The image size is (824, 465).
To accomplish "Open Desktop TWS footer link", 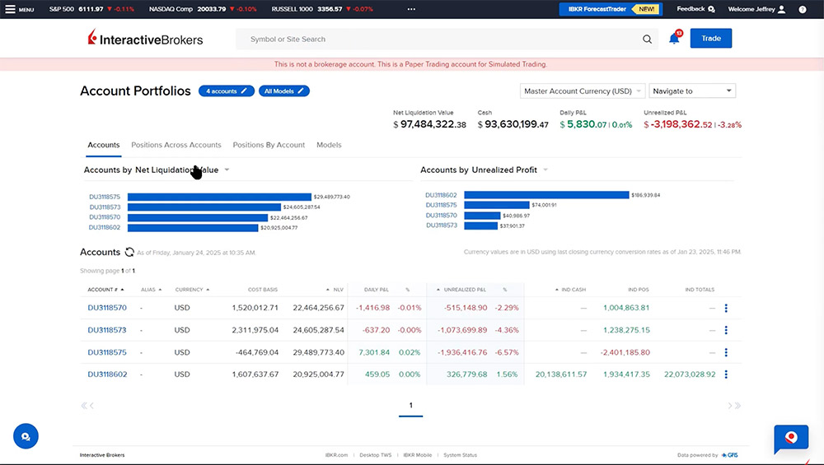I will (375, 455).
